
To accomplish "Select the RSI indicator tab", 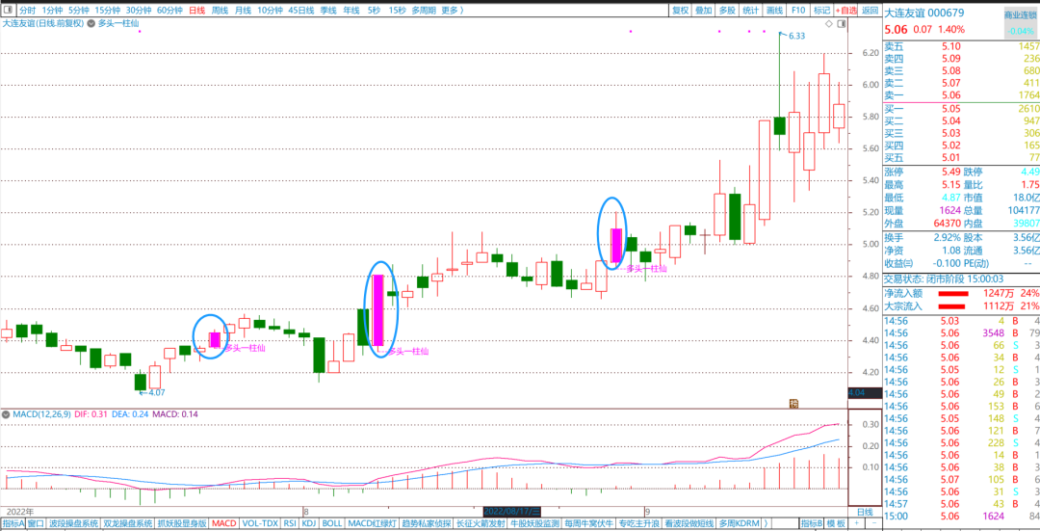I will tap(289, 523).
